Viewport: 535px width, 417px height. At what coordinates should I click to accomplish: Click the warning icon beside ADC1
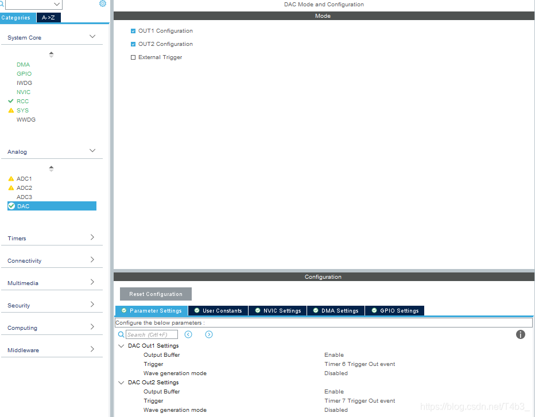[11, 178]
